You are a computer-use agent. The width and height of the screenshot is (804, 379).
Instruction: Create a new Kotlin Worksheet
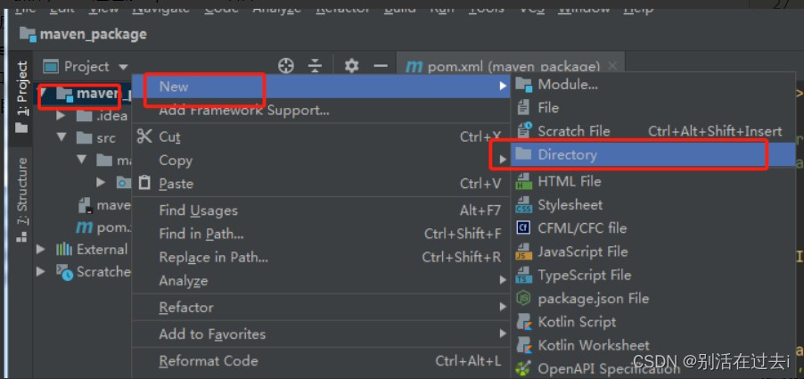tap(652, 345)
